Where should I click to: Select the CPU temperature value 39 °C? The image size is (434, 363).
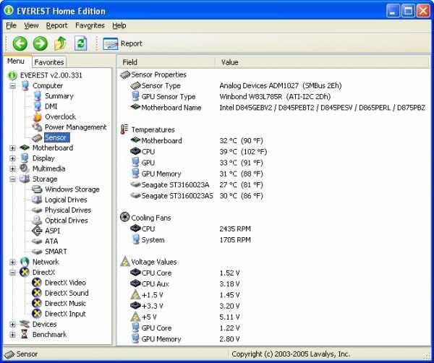coord(243,152)
